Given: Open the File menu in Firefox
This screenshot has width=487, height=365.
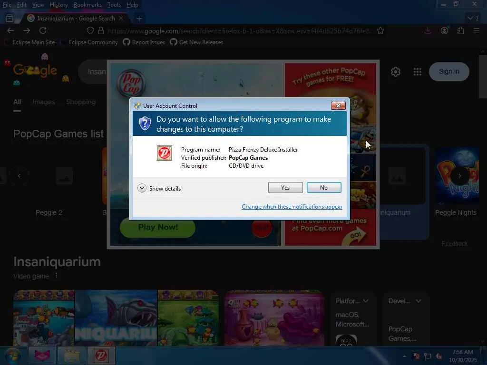Looking at the screenshot, I should click(7, 5).
